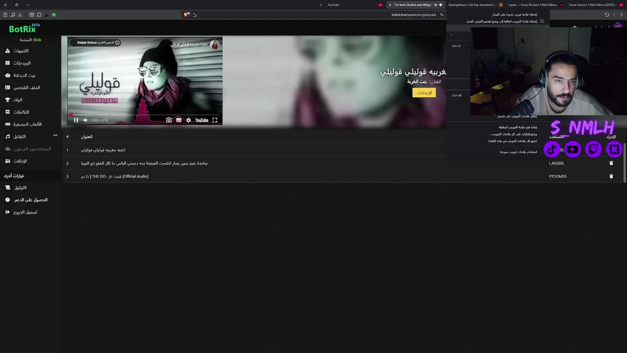627x353 pixels.
Task: Toggle subtitles in the YouTube player
Action: (179, 120)
